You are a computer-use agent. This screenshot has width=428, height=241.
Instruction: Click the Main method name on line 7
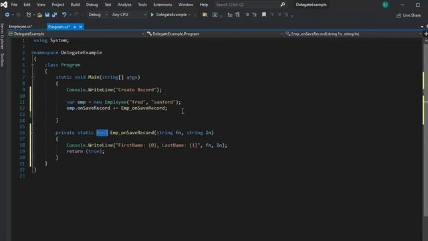(x=94, y=78)
